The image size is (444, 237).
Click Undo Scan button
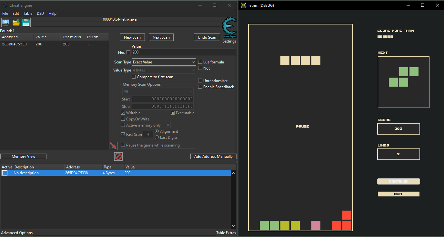click(x=207, y=37)
